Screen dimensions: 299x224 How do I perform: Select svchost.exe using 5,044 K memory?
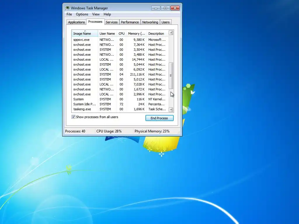click(120, 64)
